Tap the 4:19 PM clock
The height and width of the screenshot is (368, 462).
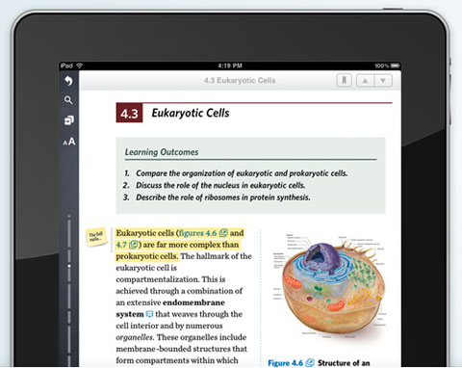click(230, 66)
